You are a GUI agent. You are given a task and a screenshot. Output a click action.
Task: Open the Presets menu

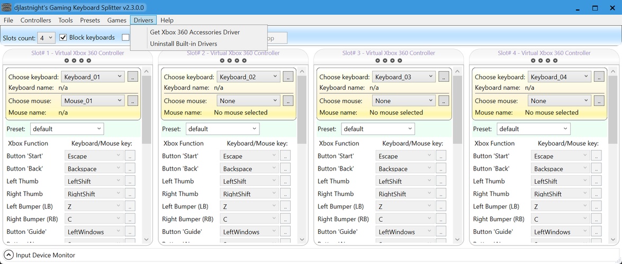click(90, 20)
